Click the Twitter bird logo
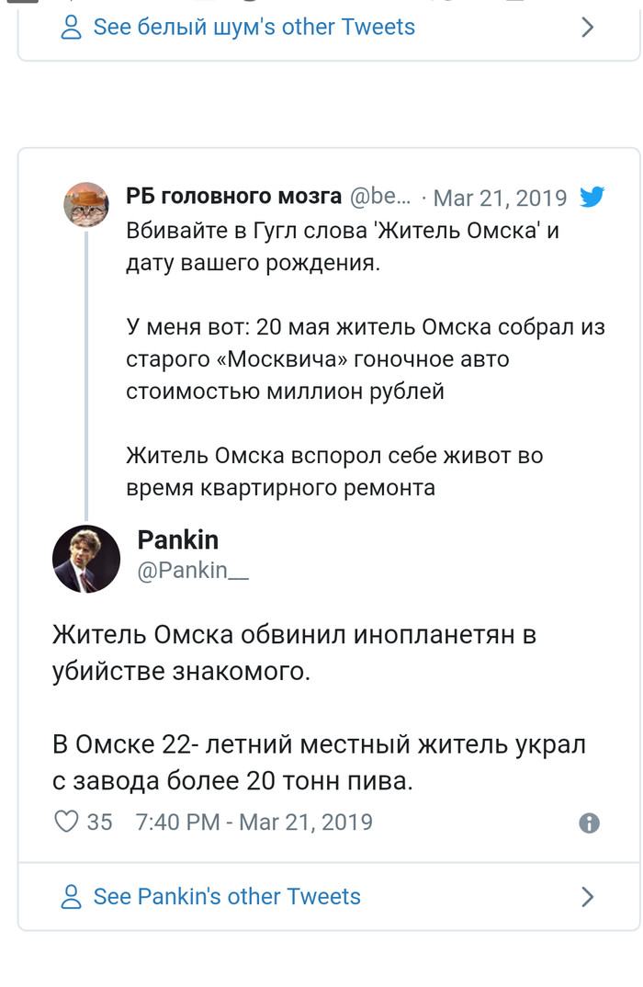Image resolution: width=643 pixels, height=987 pixels. pos(592,197)
